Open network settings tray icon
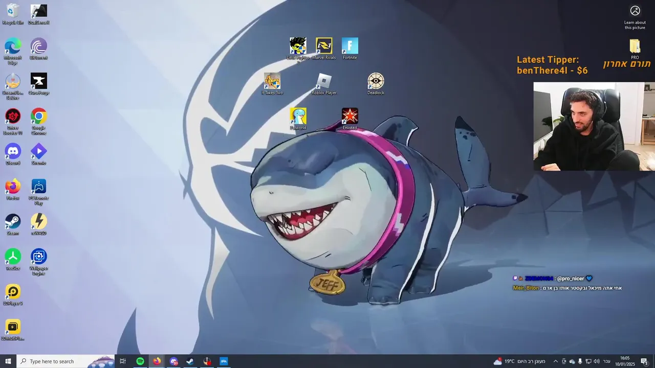 pos(588,361)
